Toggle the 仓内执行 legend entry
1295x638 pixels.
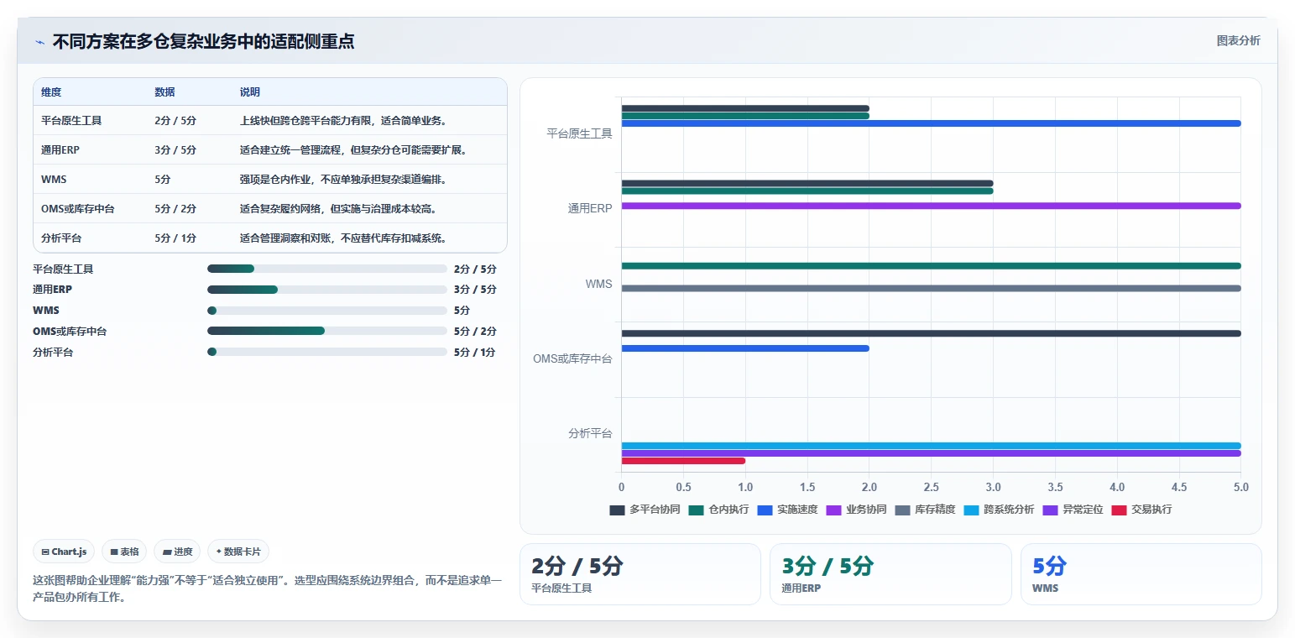coord(718,510)
